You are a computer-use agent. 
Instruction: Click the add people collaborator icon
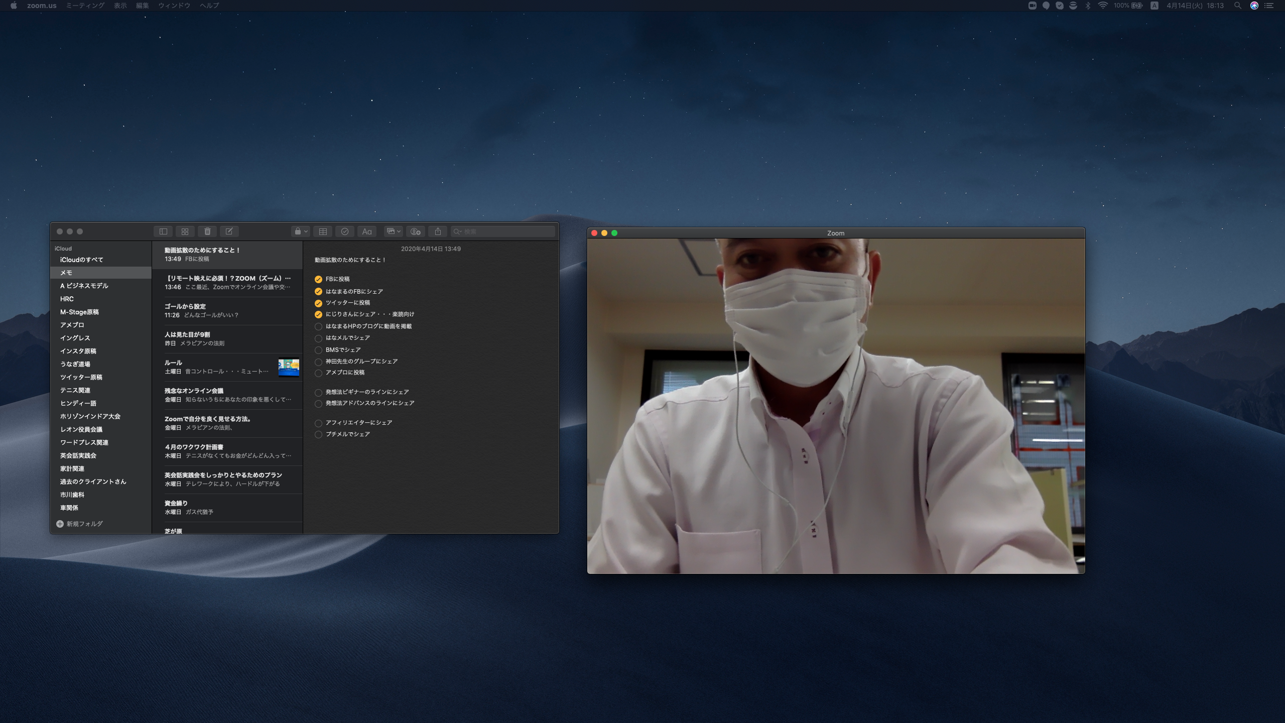416,231
